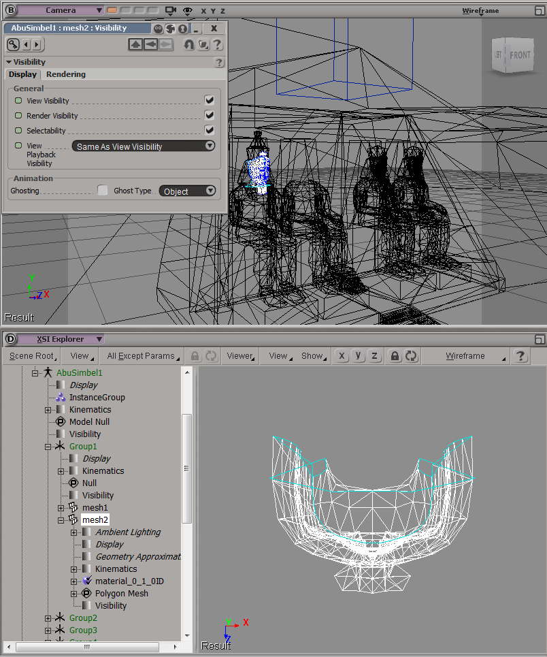Click the FRONT face of the view cube

(x=519, y=55)
